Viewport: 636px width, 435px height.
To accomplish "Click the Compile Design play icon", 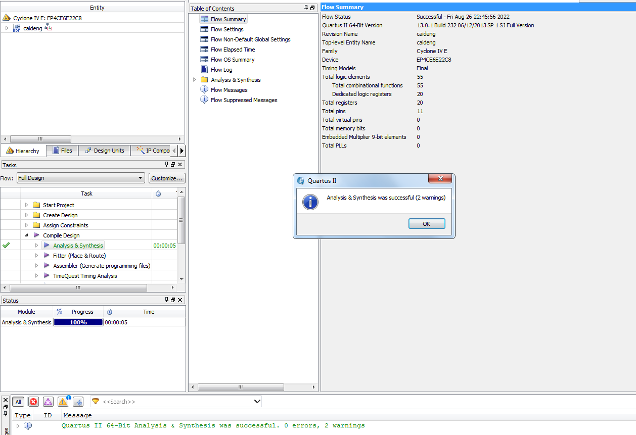I will coord(36,235).
